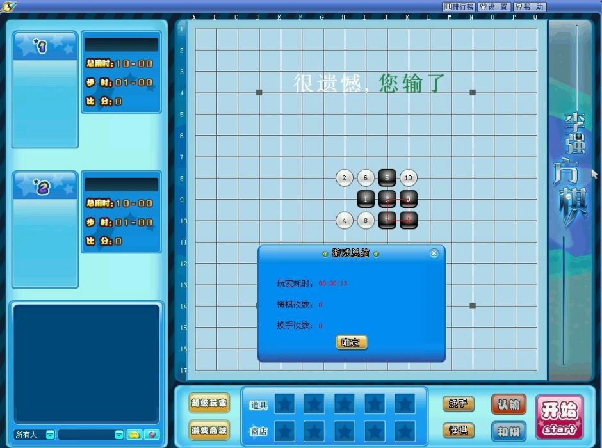Select the second star slot in 商店 row
Screen dimensions: 602x448
tap(314, 431)
